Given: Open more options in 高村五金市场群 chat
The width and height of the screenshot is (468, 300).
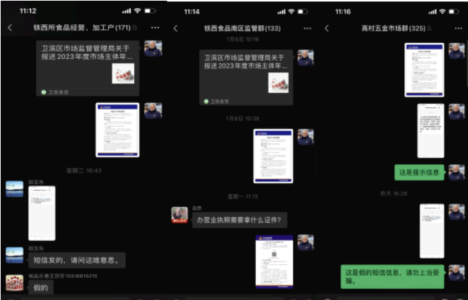Looking at the screenshot, I should (456, 28).
